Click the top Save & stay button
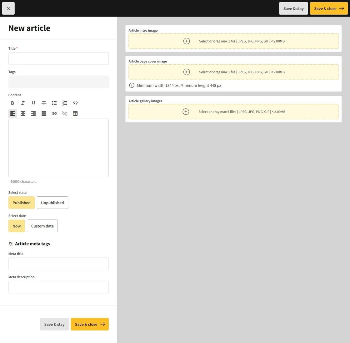 (293, 8)
